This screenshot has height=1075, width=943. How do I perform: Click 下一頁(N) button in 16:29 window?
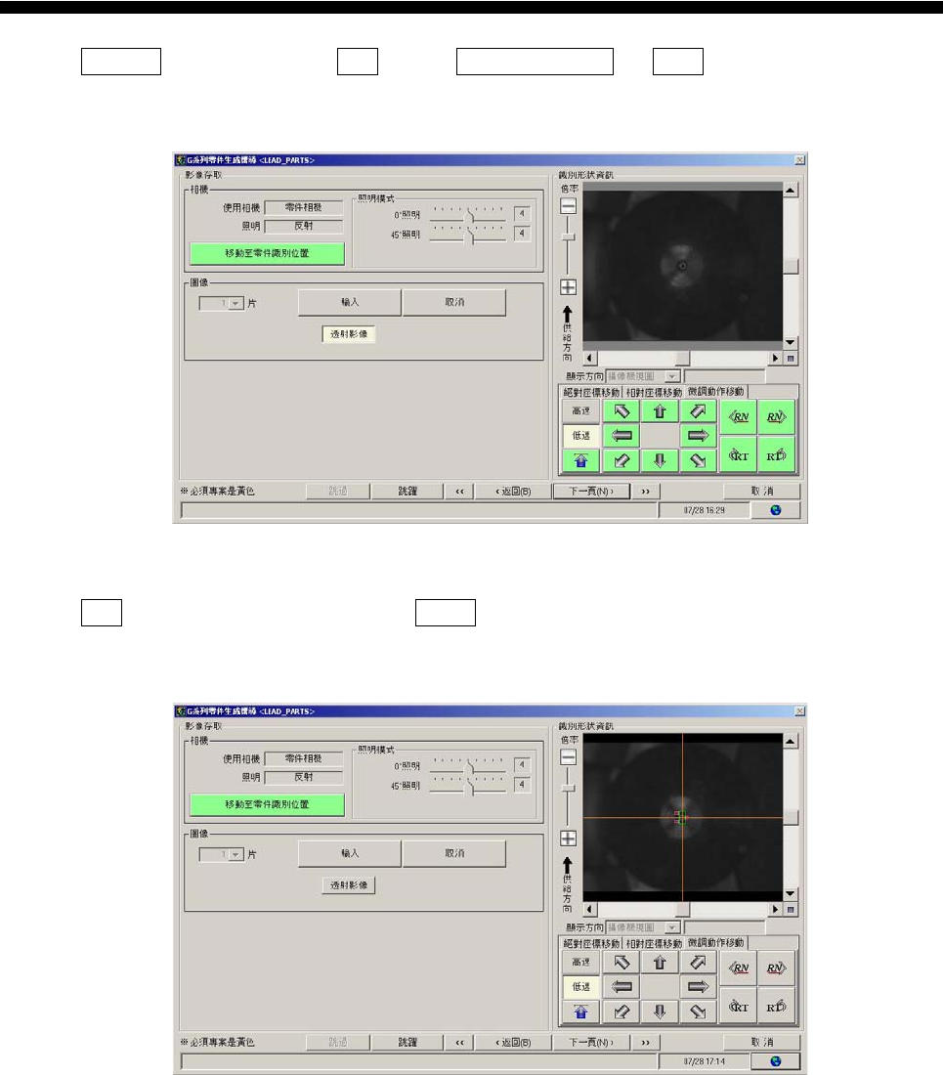click(x=591, y=491)
